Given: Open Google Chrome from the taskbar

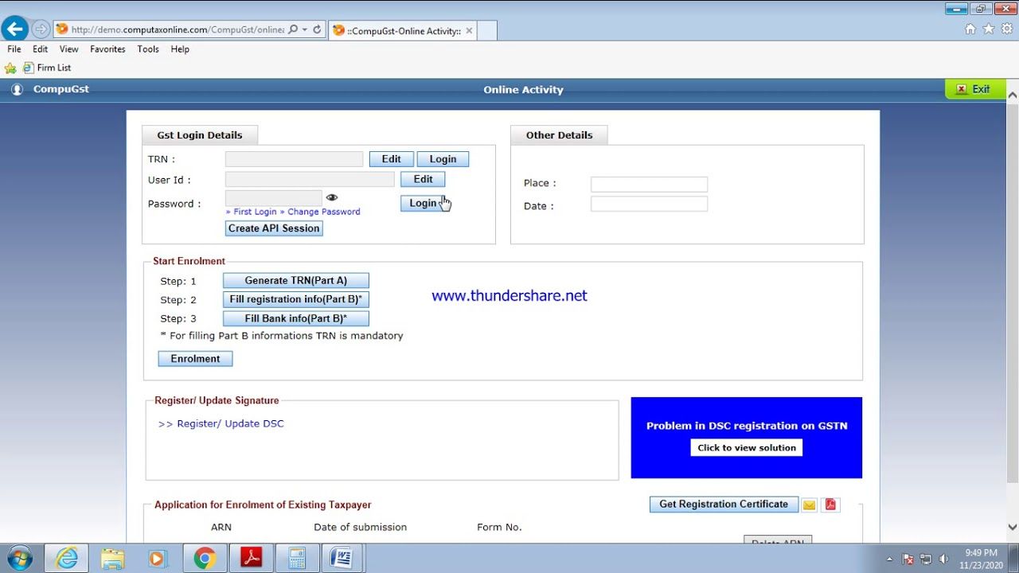Looking at the screenshot, I should [x=205, y=558].
